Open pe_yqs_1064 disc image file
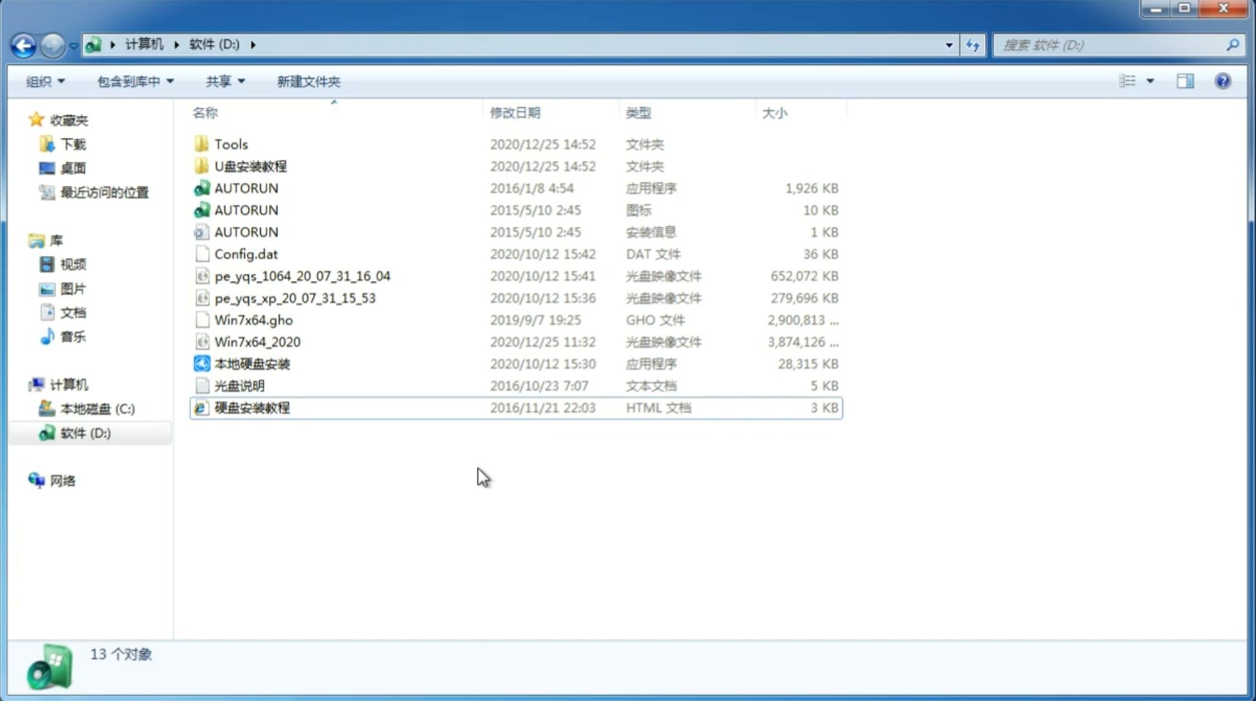Viewport: 1256px width, 701px height. 302,276
